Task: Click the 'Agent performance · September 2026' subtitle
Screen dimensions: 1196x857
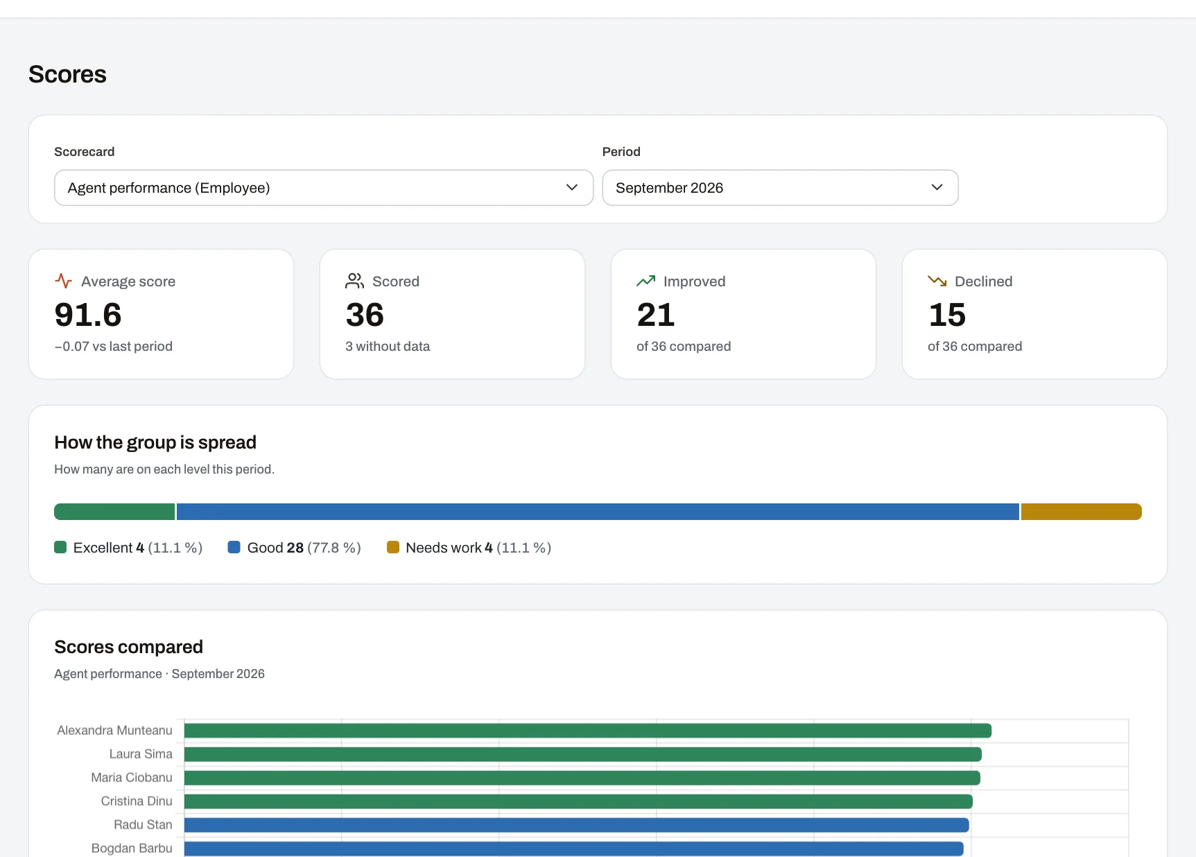Action: tap(159, 674)
